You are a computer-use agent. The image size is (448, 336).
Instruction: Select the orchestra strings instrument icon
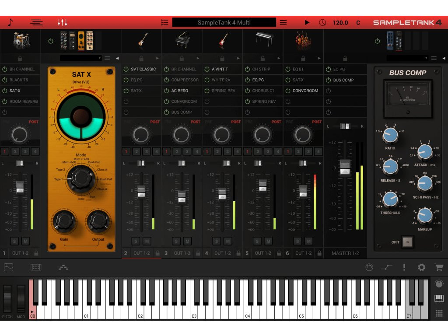tap(303, 40)
